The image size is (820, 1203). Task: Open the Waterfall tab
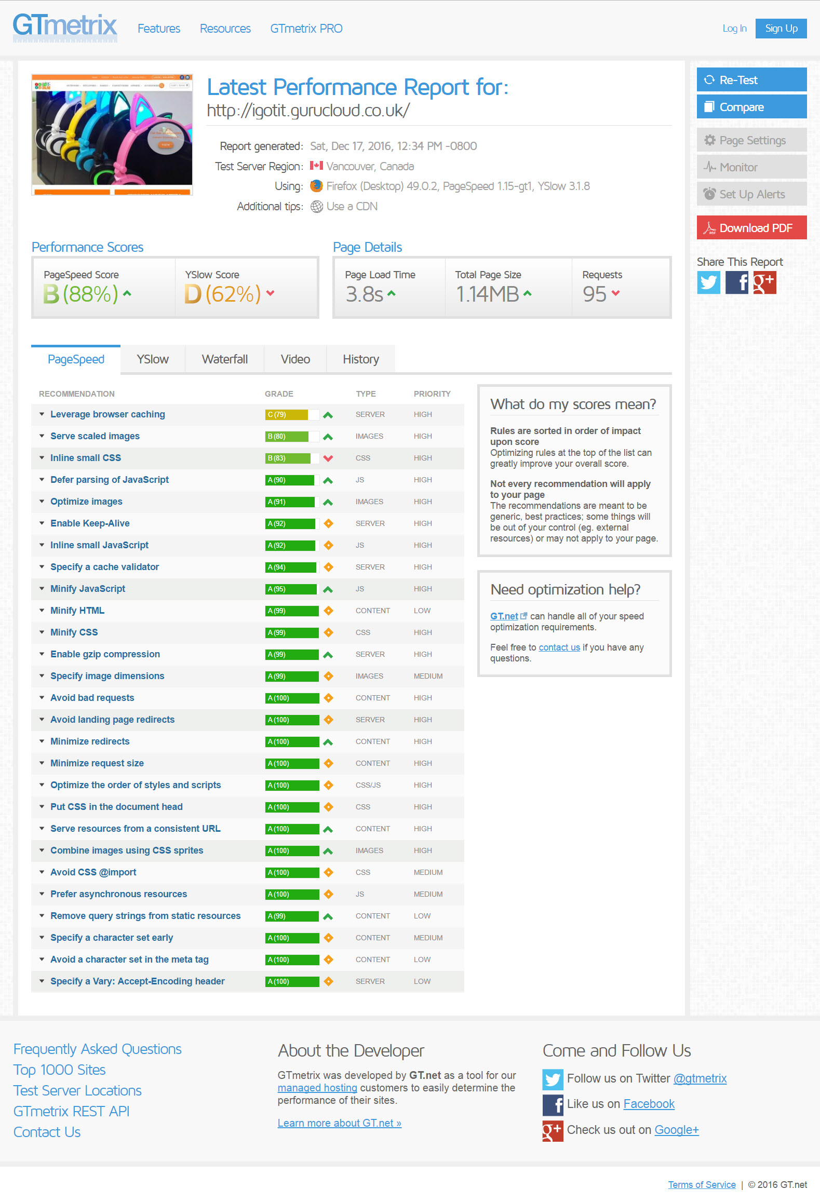(x=224, y=359)
